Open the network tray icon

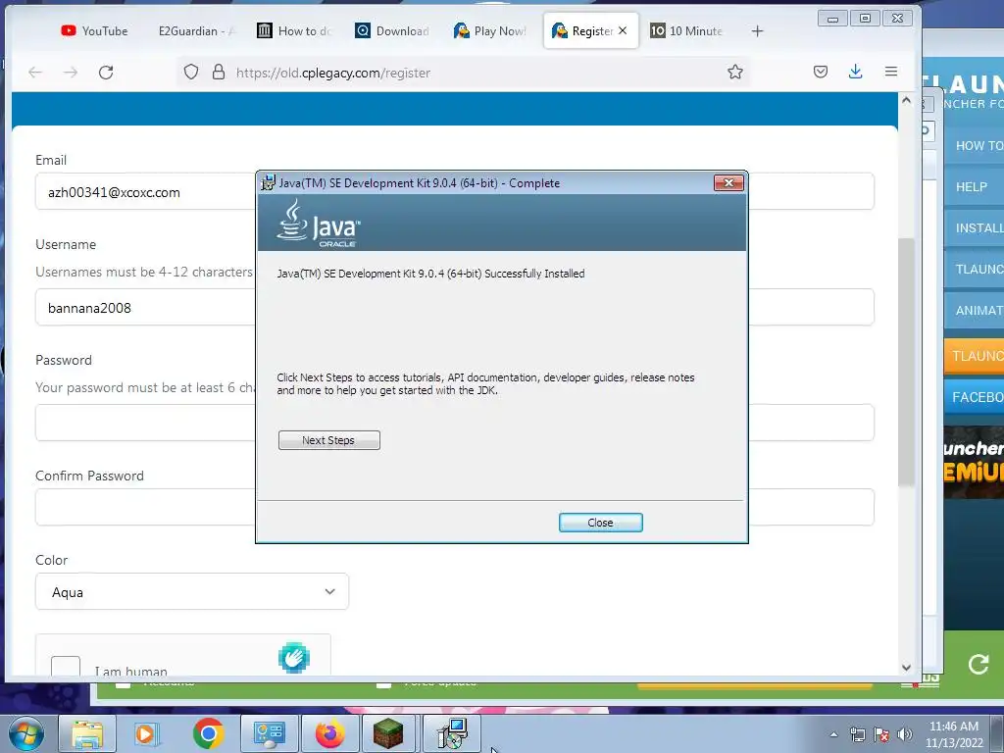tap(857, 734)
